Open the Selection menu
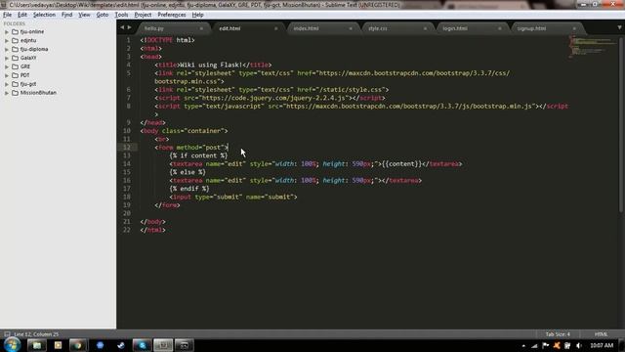This screenshot has width=625, height=352. tap(44, 15)
